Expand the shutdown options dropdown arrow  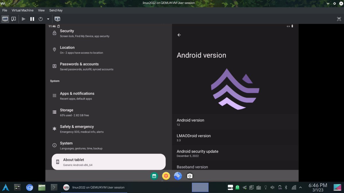(x=48, y=19)
